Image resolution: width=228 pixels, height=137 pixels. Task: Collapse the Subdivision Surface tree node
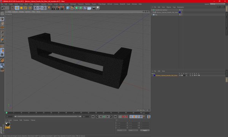(152, 10)
